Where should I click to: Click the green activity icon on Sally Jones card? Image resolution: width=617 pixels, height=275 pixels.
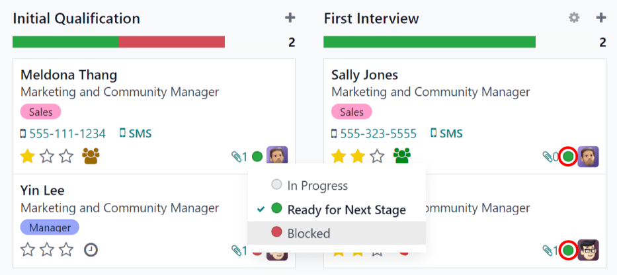(x=401, y=156)
